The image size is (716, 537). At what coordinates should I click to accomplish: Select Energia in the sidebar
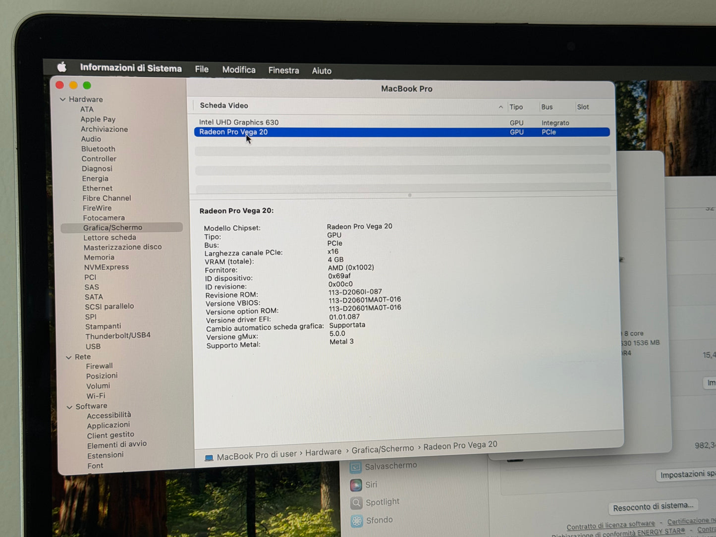click(95, 179)
